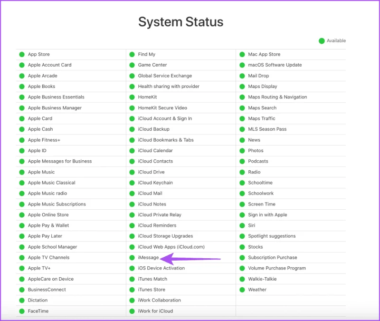Select iCloud Storage Upgrades
The height and width of the screenshot is (321, 380).
pyautogui.click(x=165, y=236)
